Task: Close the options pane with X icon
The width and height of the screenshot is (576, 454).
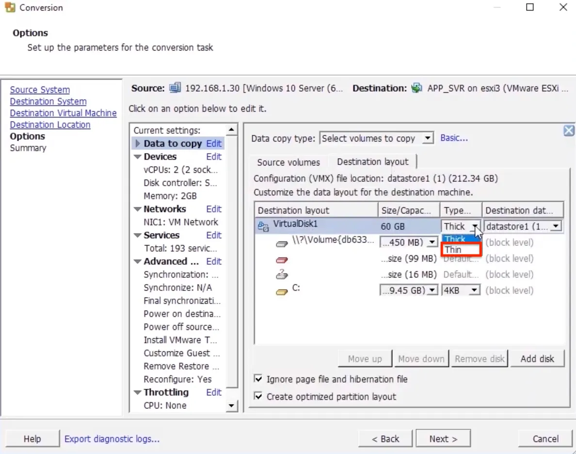Action: point(569,130)
